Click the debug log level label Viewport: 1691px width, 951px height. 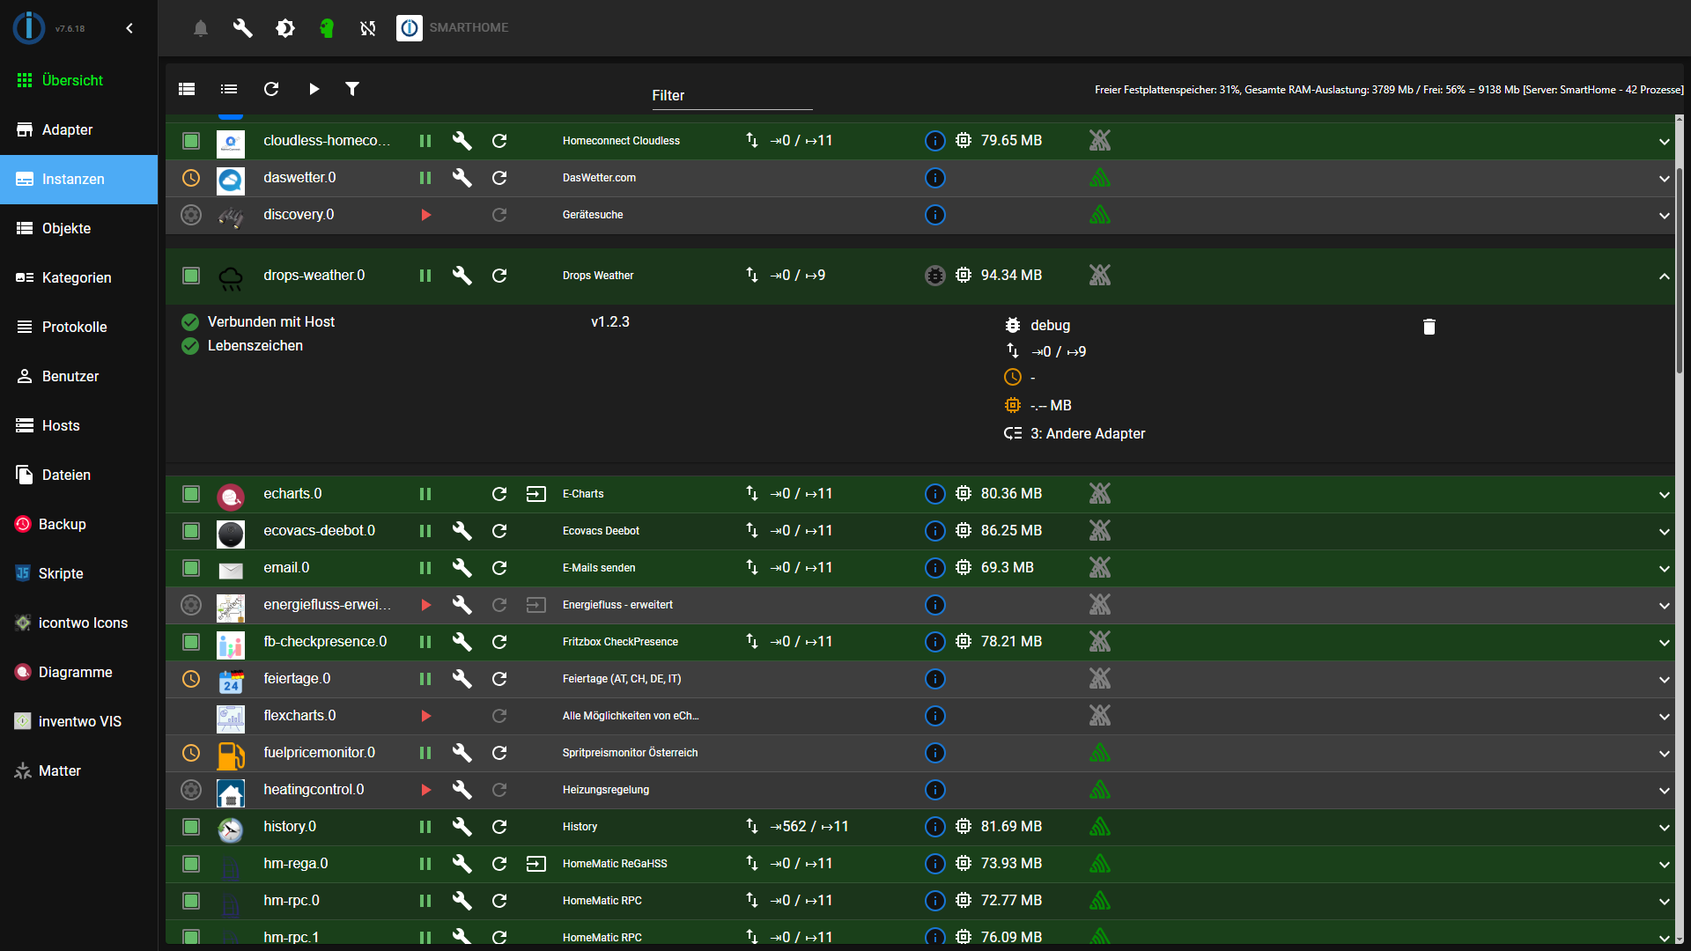point(1050,326)
